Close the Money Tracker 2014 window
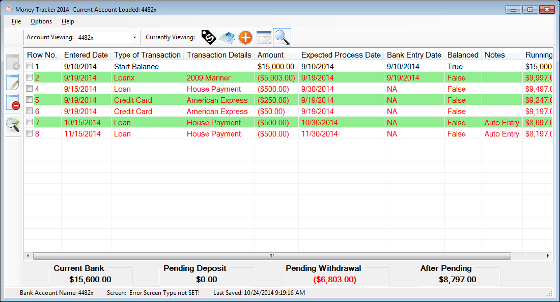The image size is (560, 302). tap(547, 10)
